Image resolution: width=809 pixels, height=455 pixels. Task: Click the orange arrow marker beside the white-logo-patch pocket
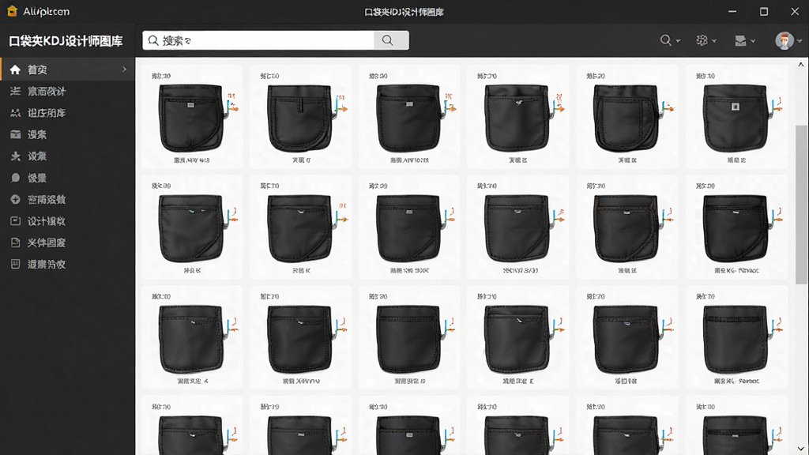coord(778,108)
